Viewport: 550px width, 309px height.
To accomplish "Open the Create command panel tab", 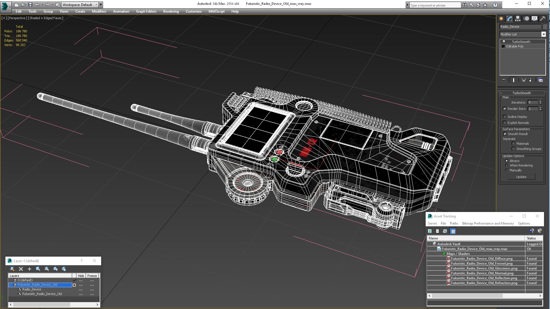I will click(501, 19).
